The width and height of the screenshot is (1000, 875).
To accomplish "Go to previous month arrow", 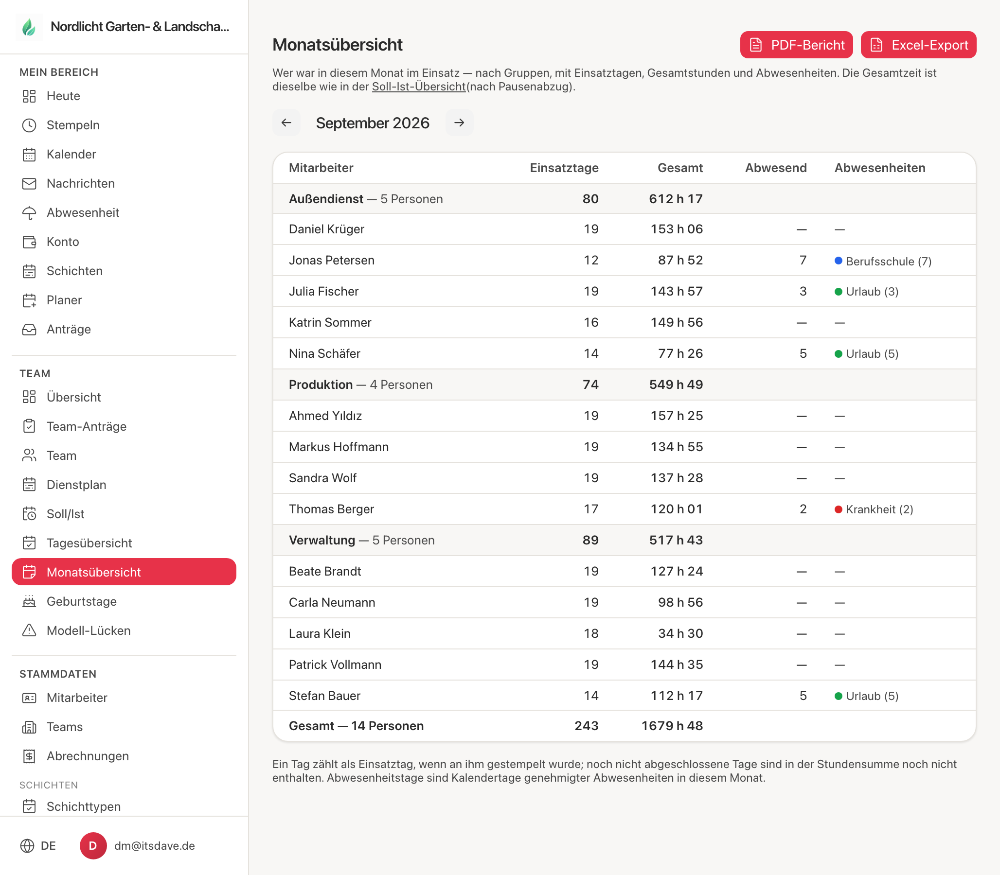I will click(x=286, y=122).
